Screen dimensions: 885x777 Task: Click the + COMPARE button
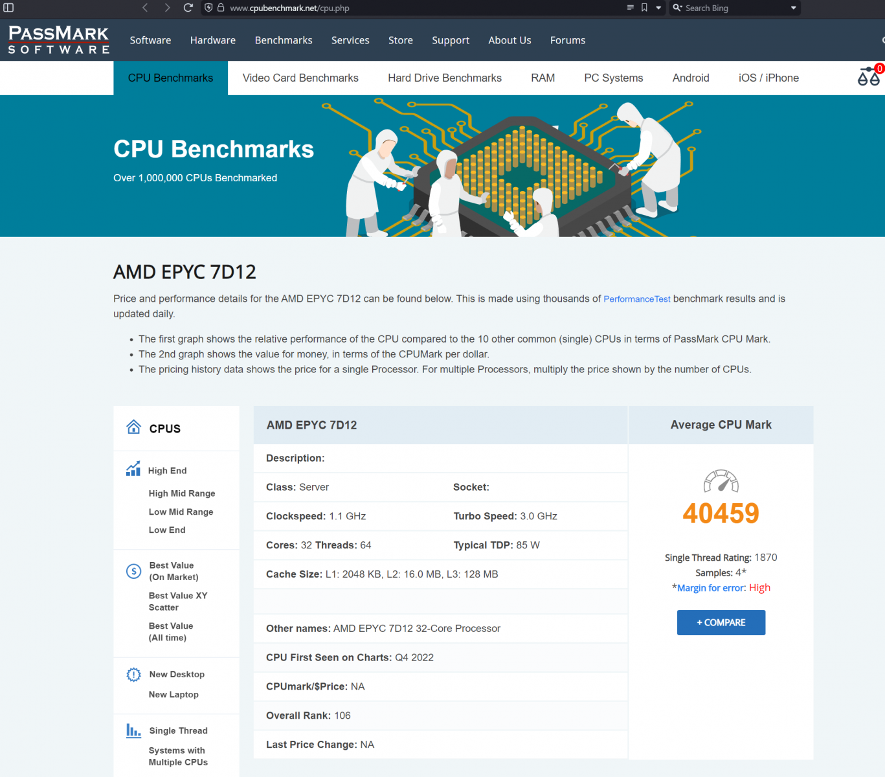tap(721, 622)
